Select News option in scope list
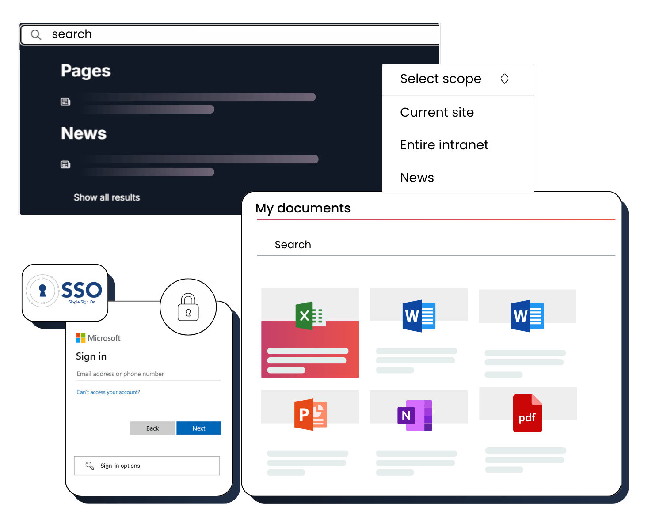The height and width of the screenshot is (530, 663). pyautogui.click(x=417, y=178)
